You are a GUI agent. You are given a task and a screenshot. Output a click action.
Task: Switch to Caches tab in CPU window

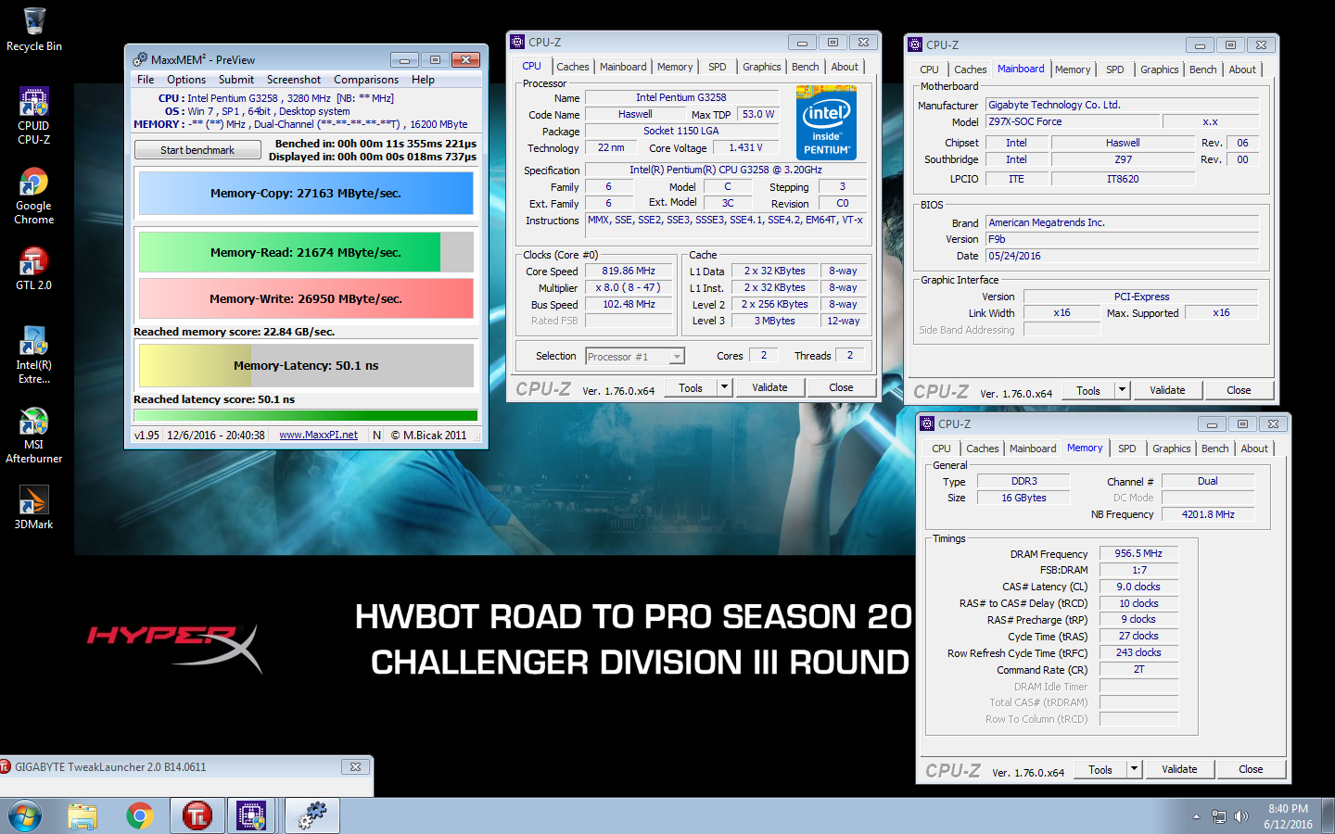573,67
